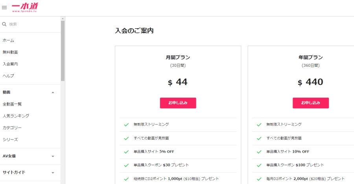
Task: Open the hamburger menu icon
Action: pyautogui.click(x=4, y=7)
